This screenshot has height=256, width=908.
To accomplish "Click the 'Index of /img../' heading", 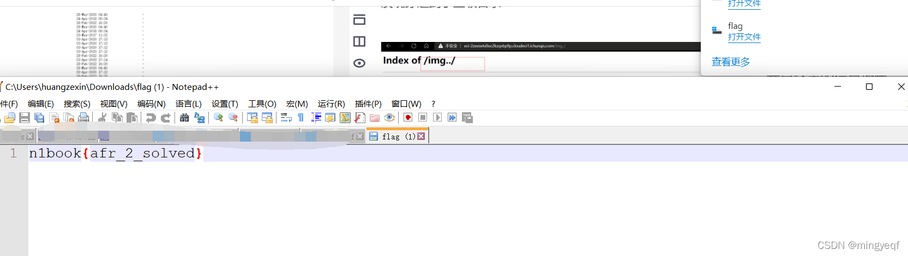I will click(x=419, y=60).
